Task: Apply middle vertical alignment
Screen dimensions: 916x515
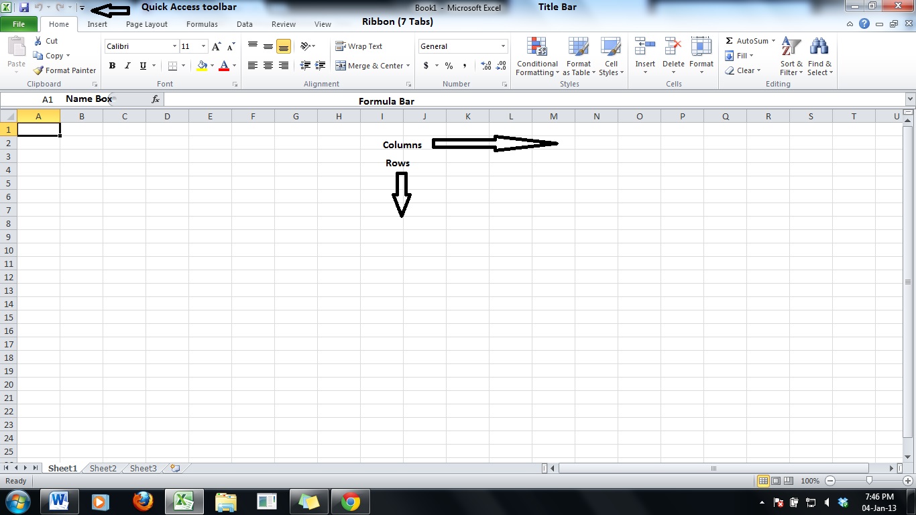Action: click(268, 46)
